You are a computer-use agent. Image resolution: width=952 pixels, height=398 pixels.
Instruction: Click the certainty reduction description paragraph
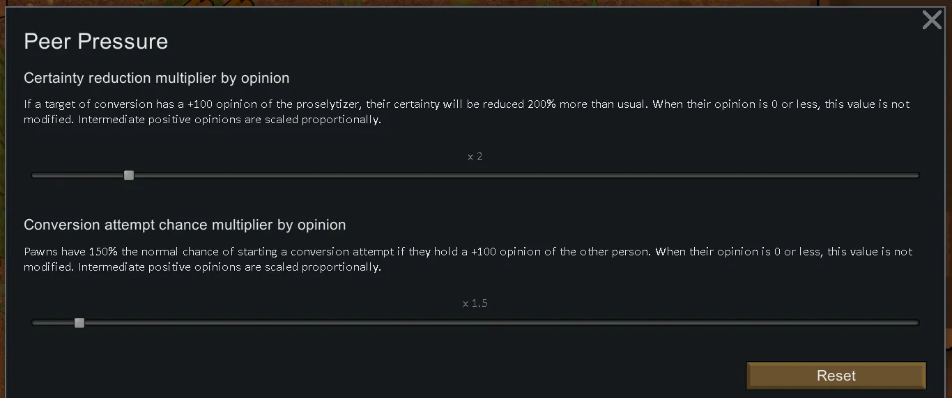click(x=466, y=111)
